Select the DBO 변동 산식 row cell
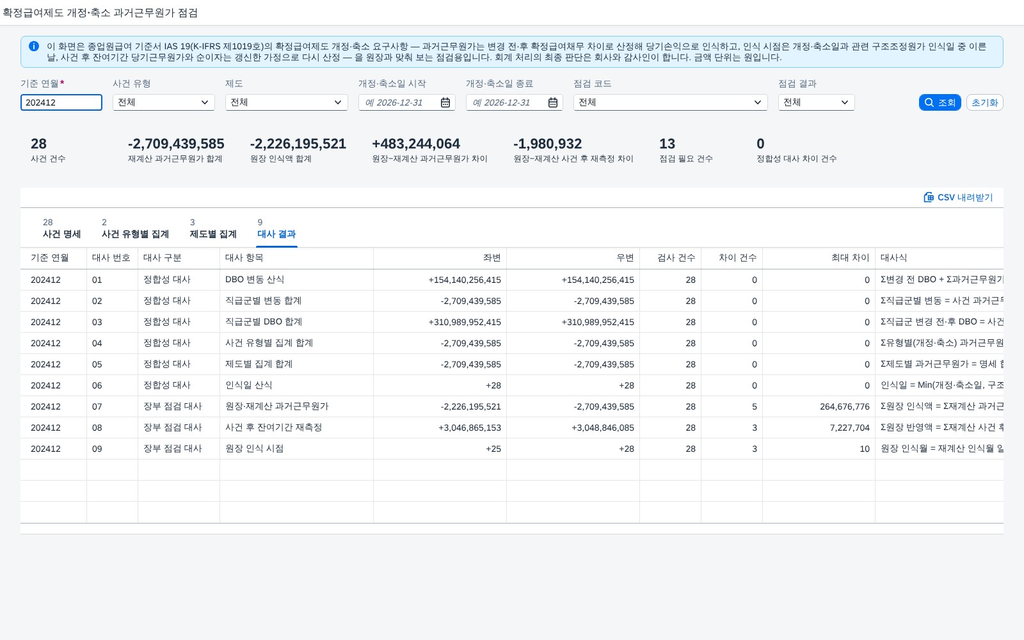 pyautogui.click(x=296, y=280)
